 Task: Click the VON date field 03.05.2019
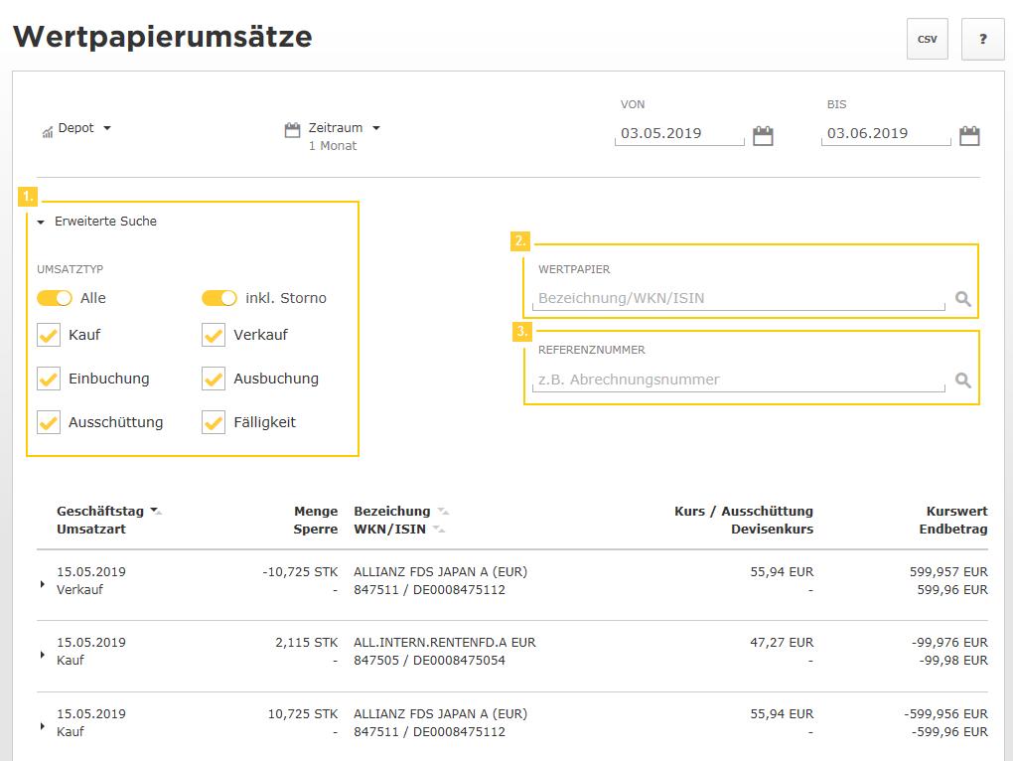(679, 134)
